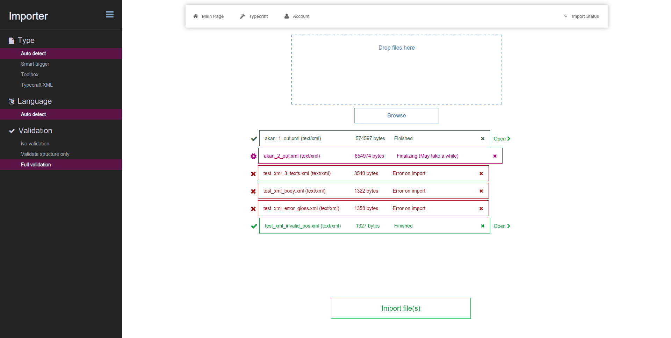Click the Language section icon
671x338 pixels.
point(12,101)
